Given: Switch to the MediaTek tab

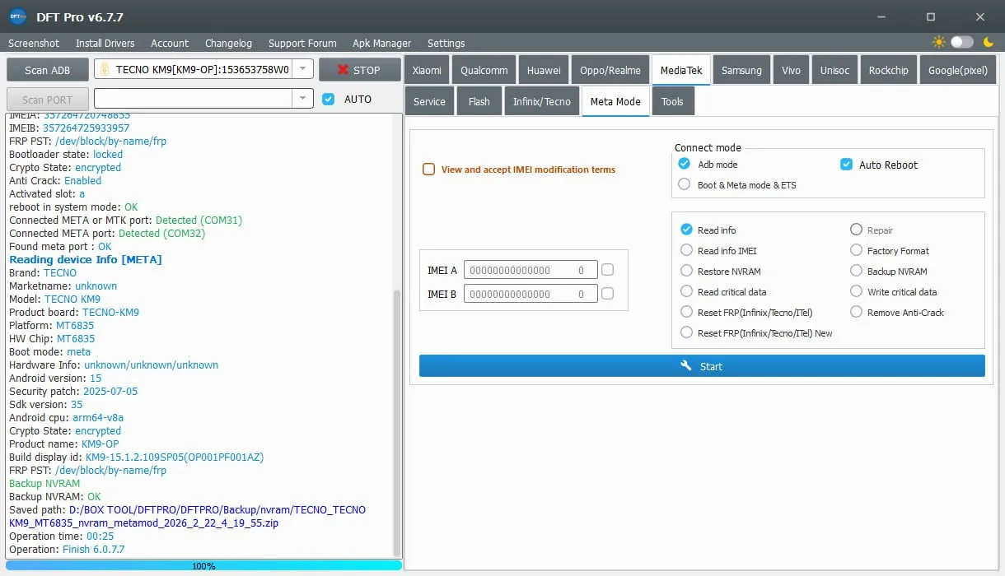Looking at the screenshot, I should point(681,70).
